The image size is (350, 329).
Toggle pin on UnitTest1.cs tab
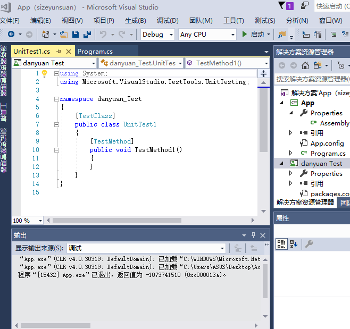coord(59,52)
